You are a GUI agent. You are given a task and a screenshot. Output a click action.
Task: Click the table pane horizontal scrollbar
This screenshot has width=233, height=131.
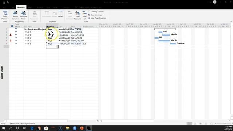point(37,121)
